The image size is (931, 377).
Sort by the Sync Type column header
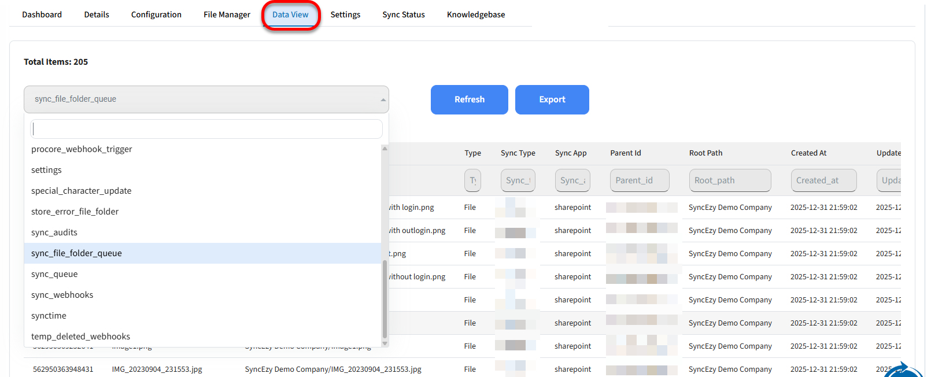[518, 153]
